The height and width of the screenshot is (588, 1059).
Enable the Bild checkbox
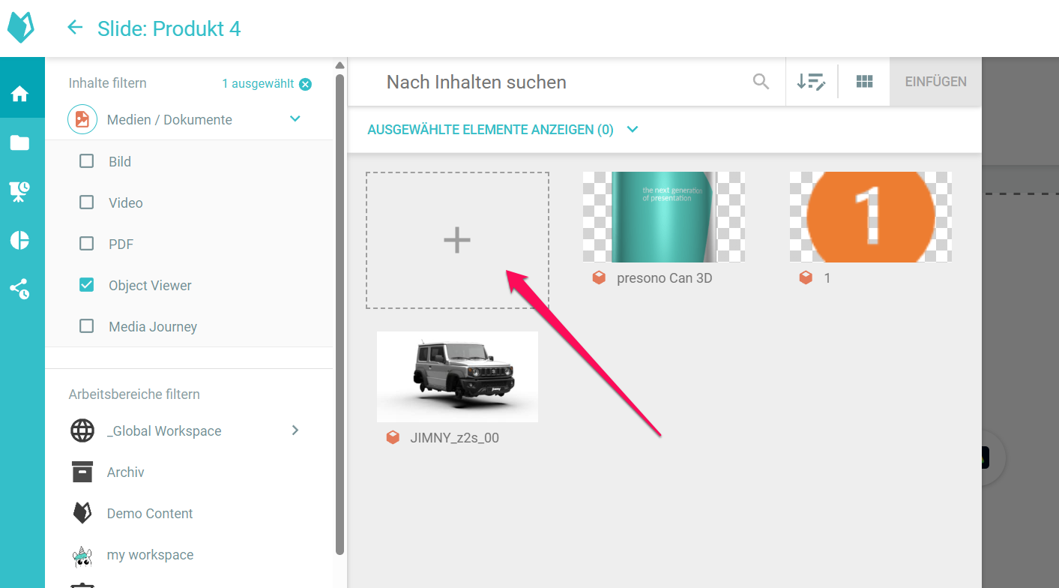(x=87, y=161)
